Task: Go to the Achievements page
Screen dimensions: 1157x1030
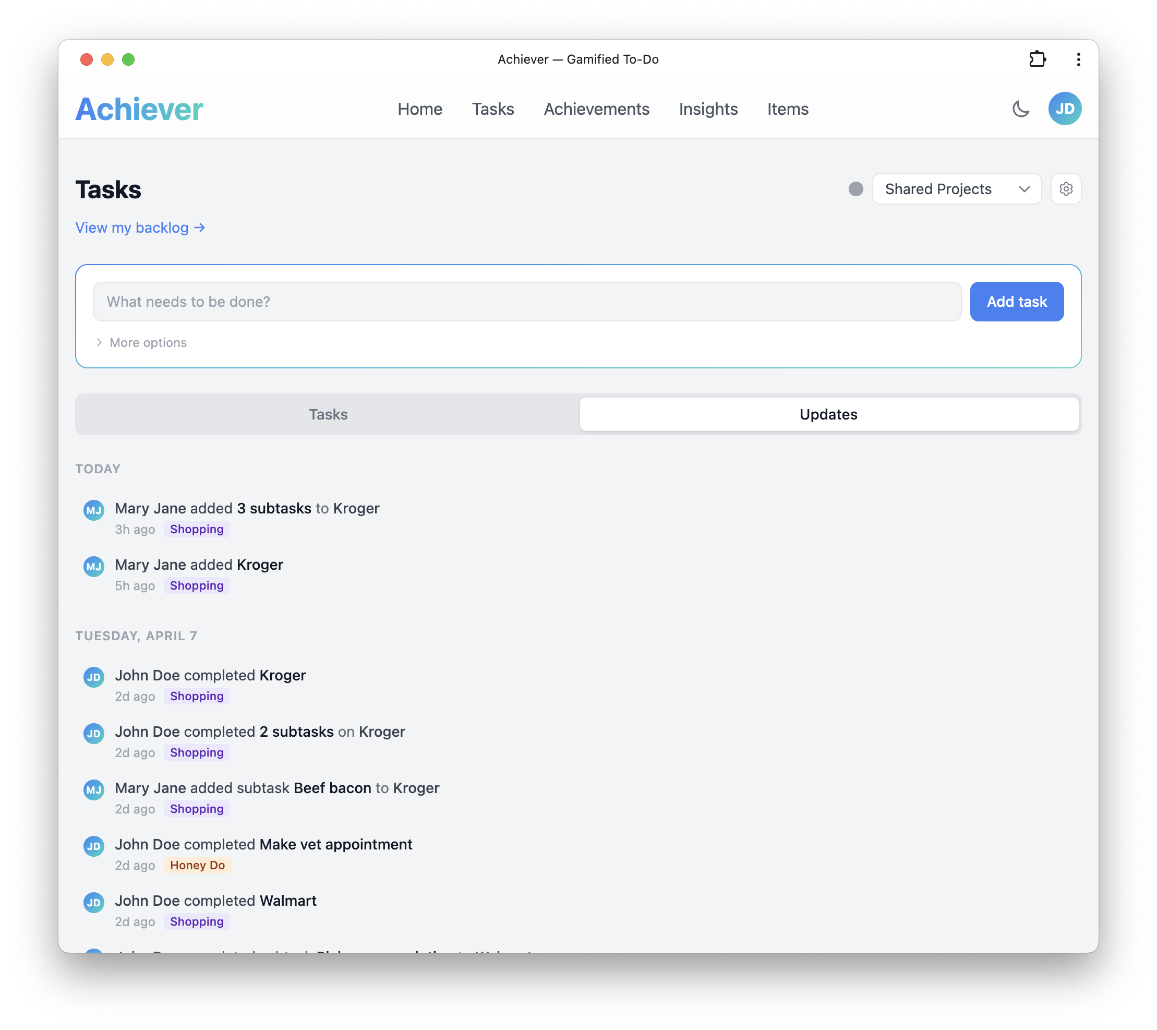Action: coord(596,109)
